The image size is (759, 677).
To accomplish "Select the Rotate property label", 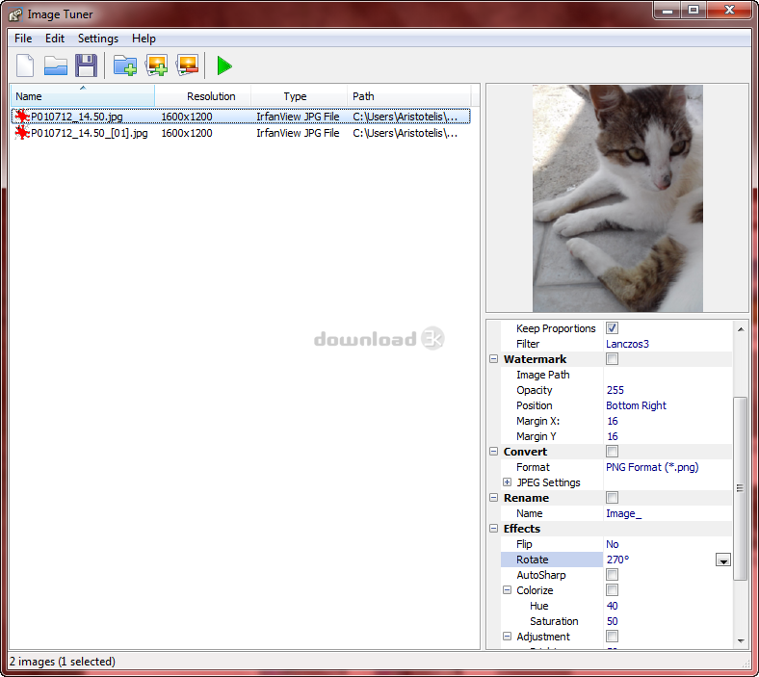I will coord(532,560).
